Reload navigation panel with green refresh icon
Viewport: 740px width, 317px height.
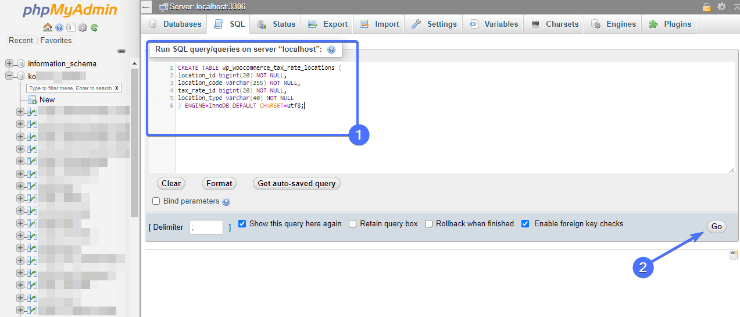94,27
